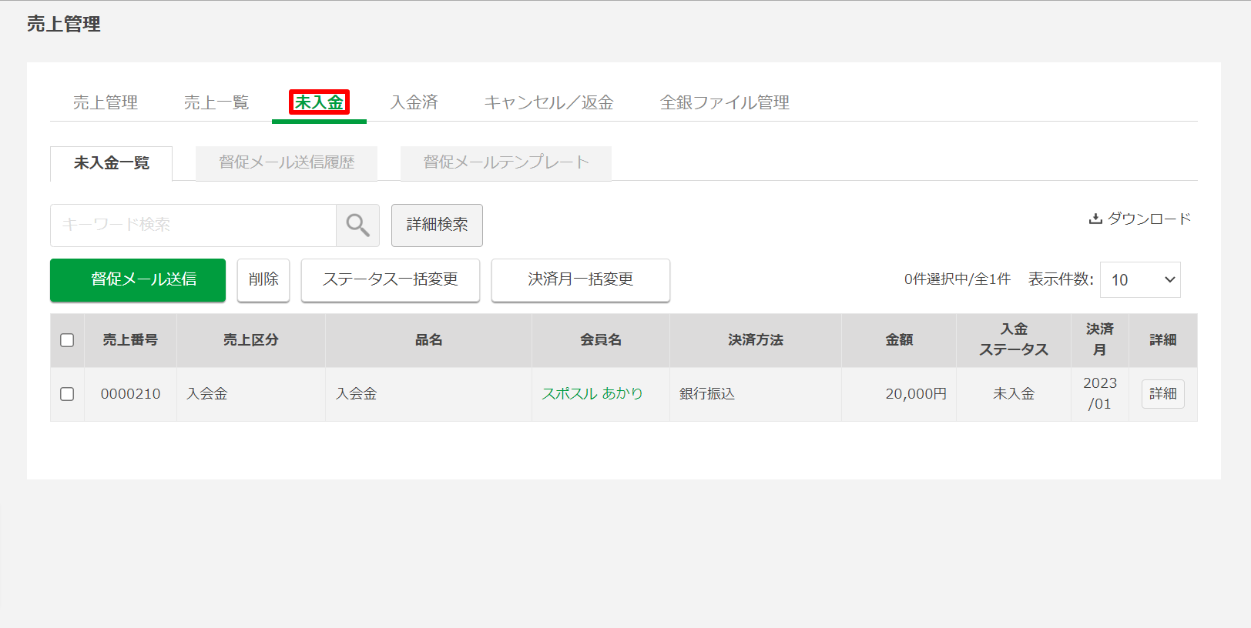Click the 2023/01 settlement month cell
The height and width of the screenshot is (628, 1251).
(1100, 394)
